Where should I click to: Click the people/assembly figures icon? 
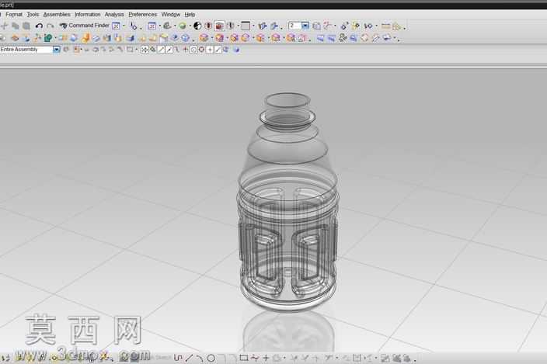(343, 38)
